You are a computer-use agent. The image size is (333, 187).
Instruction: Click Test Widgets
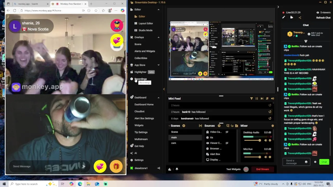[233, 169]
